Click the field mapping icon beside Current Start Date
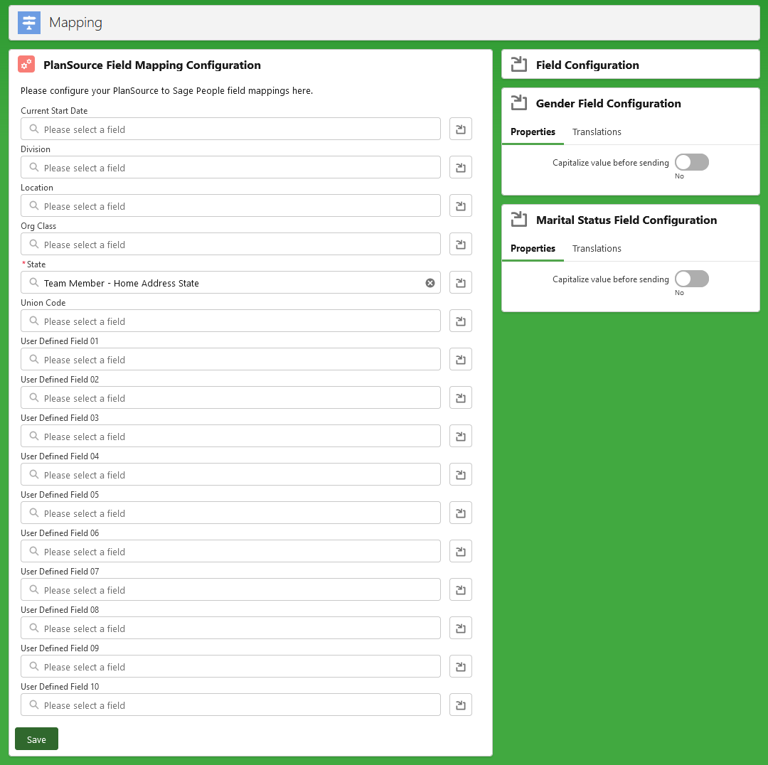This screenshot has width=768, height=765. coord(460,129)
